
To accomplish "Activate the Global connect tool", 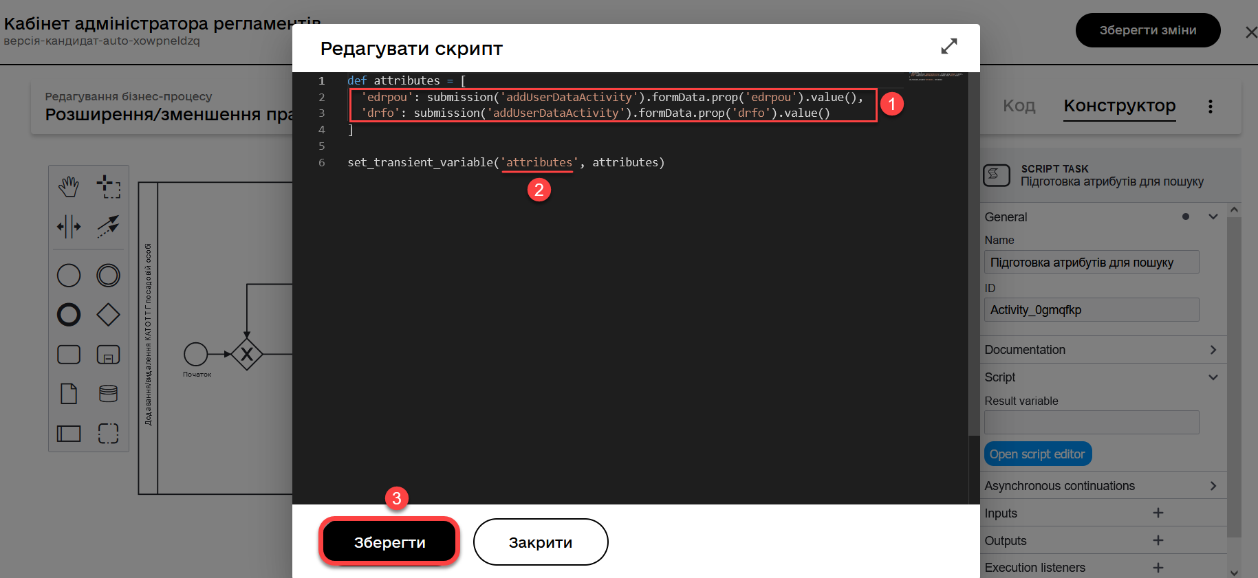I will (x=108, y=226).
